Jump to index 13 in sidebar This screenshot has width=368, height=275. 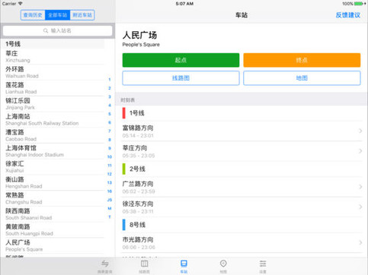click(x=110, y=182)
